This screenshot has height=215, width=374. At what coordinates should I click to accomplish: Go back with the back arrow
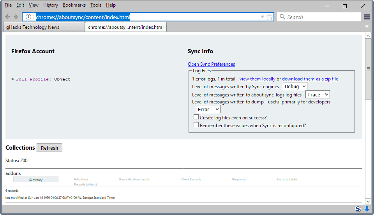(7, 17)
